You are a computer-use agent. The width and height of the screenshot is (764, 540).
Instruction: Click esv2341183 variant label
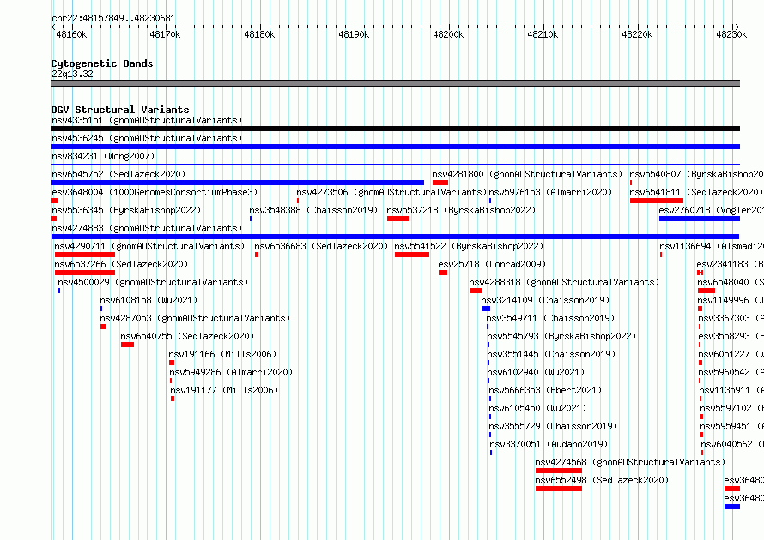pos(730,264)
